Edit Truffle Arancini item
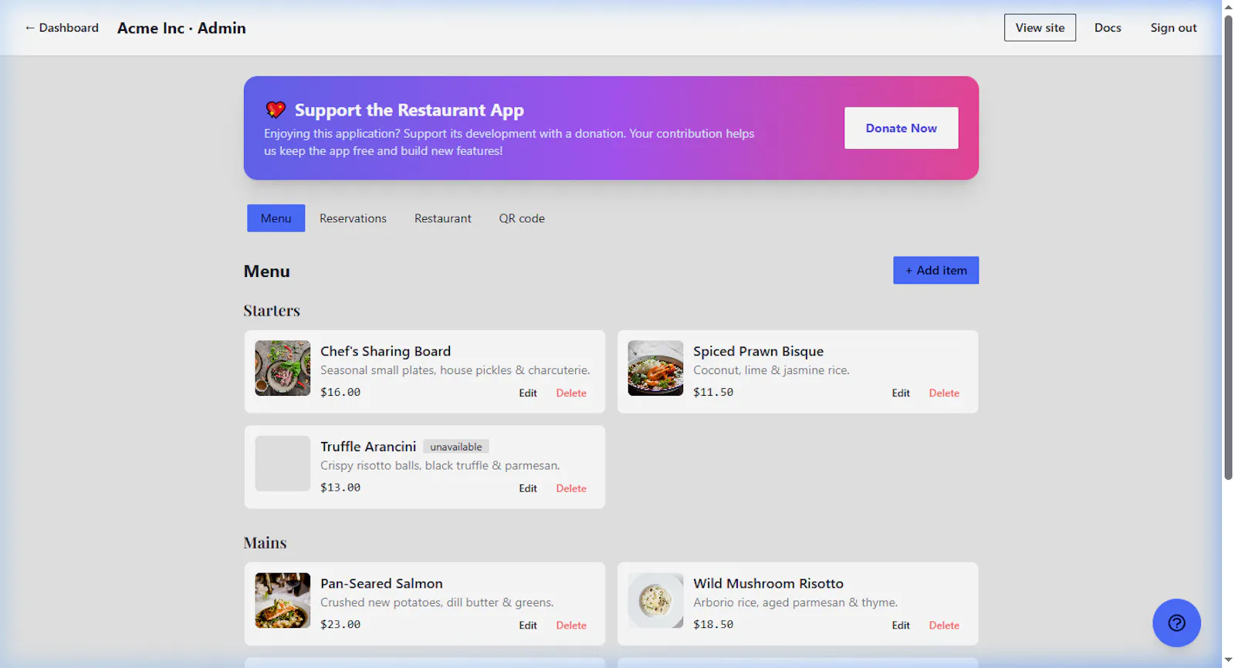1235x668 pixels. (x=528, y=488)
